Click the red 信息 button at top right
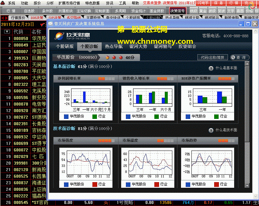The width and height of the screenshot is (259, 206). (x=218, y=3)
